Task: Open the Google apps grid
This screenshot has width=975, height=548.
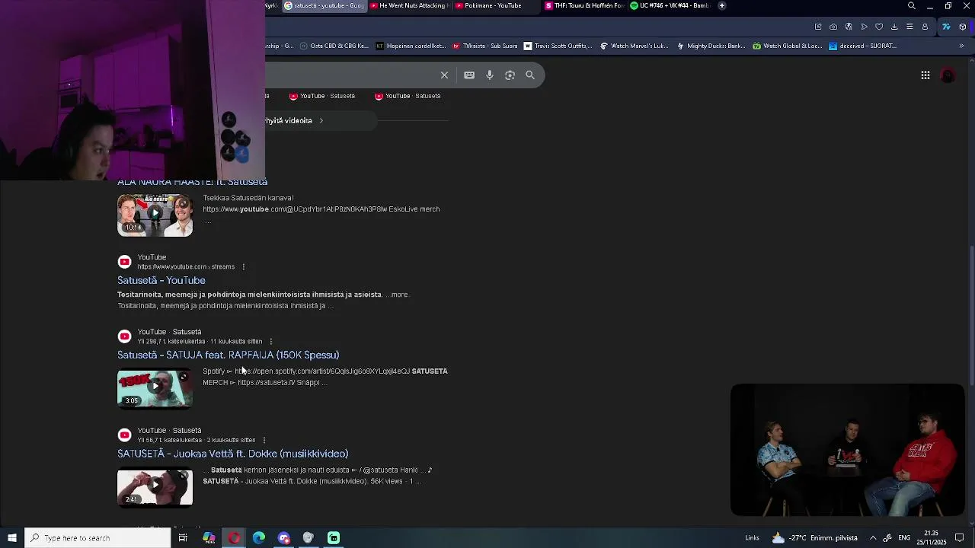Action: coord(925,75)
